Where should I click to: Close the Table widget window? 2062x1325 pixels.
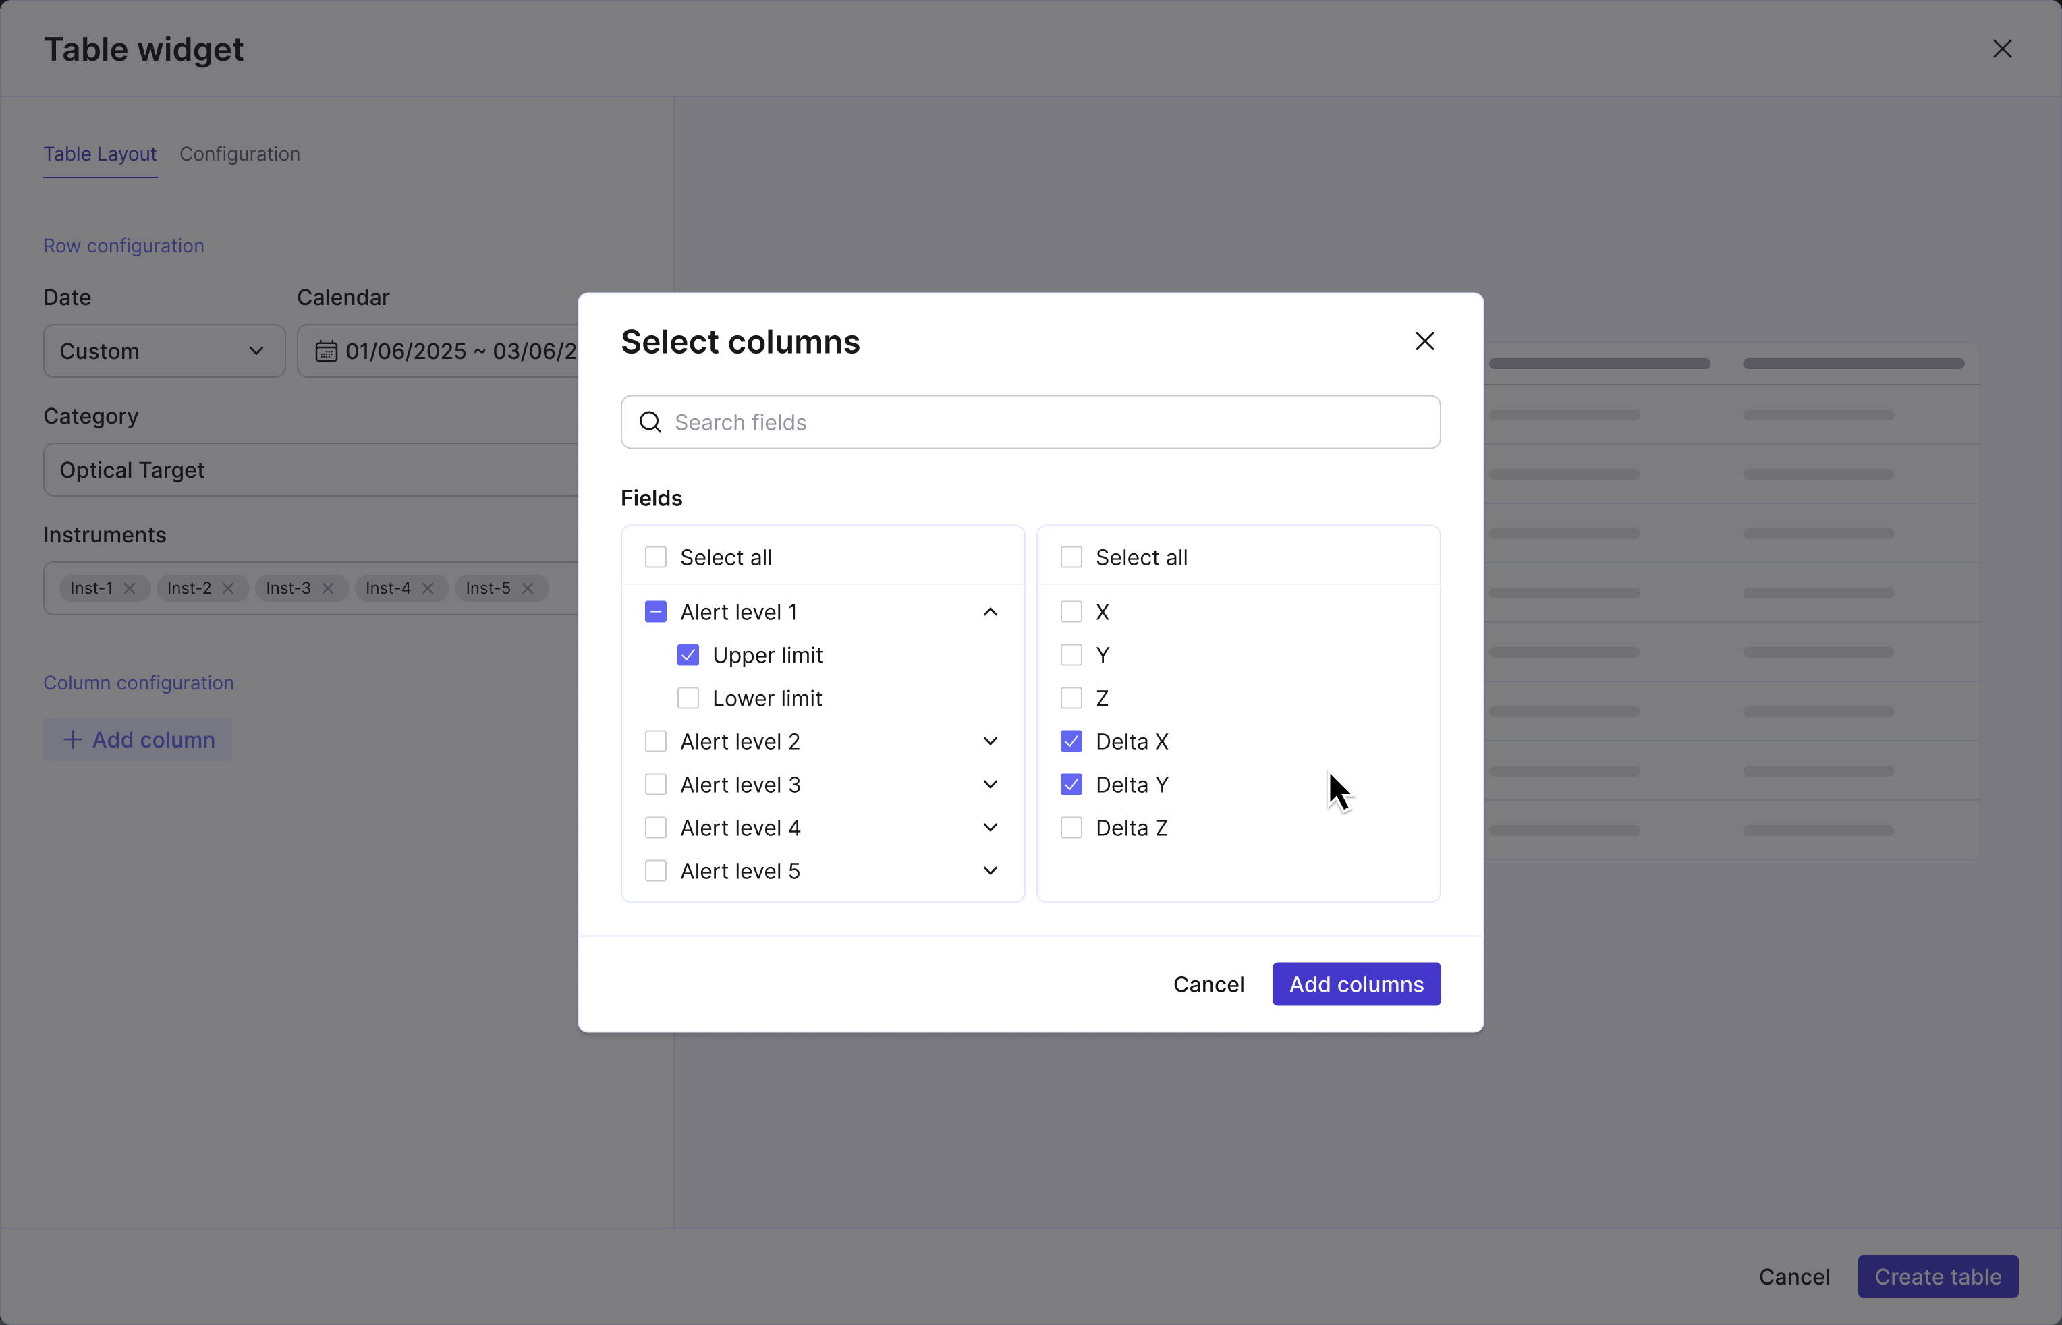(x=2002, y=49)
